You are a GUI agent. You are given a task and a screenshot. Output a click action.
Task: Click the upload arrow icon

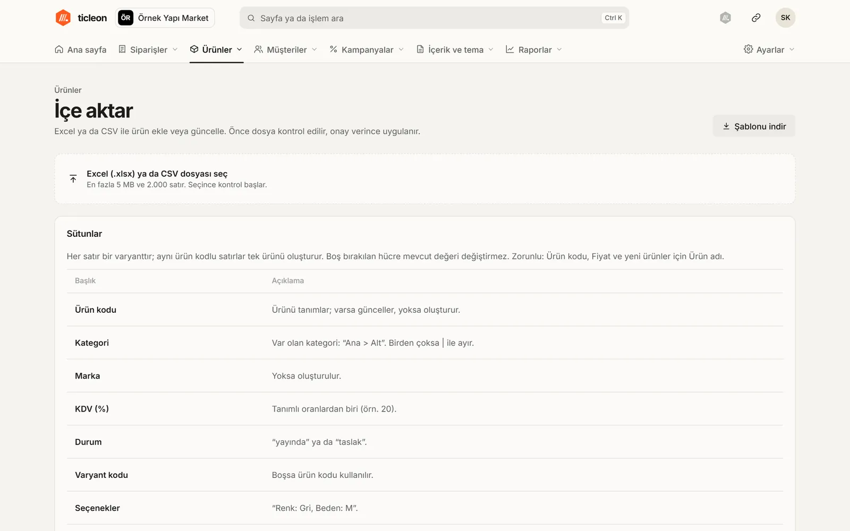pyautogui.click(x=73, y=179)
